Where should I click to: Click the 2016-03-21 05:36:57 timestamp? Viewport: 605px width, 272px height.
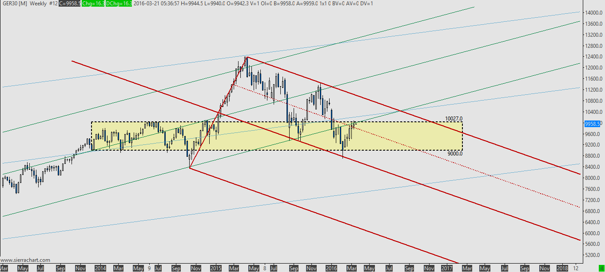coord(156,4)
